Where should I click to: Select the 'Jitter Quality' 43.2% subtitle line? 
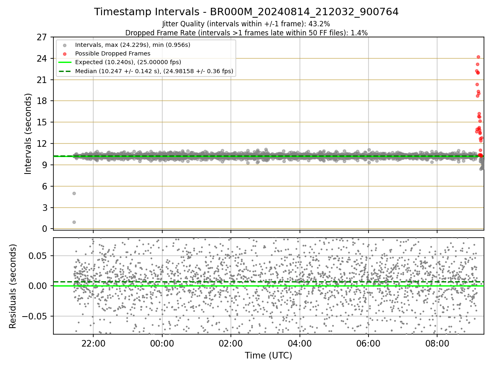pyautogui.click(x=246, y=24)
